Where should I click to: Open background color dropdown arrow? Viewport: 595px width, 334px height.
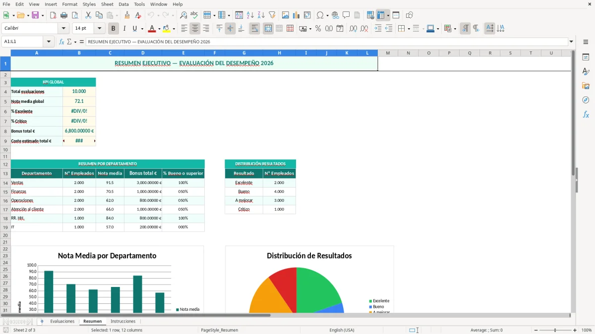174,29
